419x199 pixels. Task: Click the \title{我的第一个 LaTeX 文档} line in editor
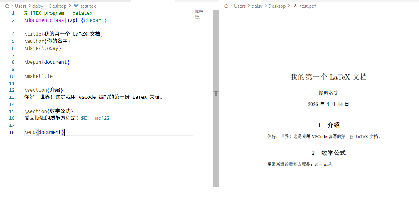click(64, 34)
